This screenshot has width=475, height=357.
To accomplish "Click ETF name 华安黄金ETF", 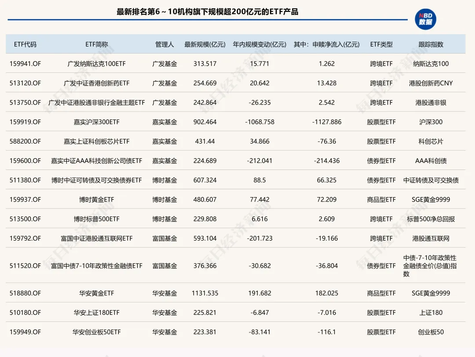I will (97, 293).
